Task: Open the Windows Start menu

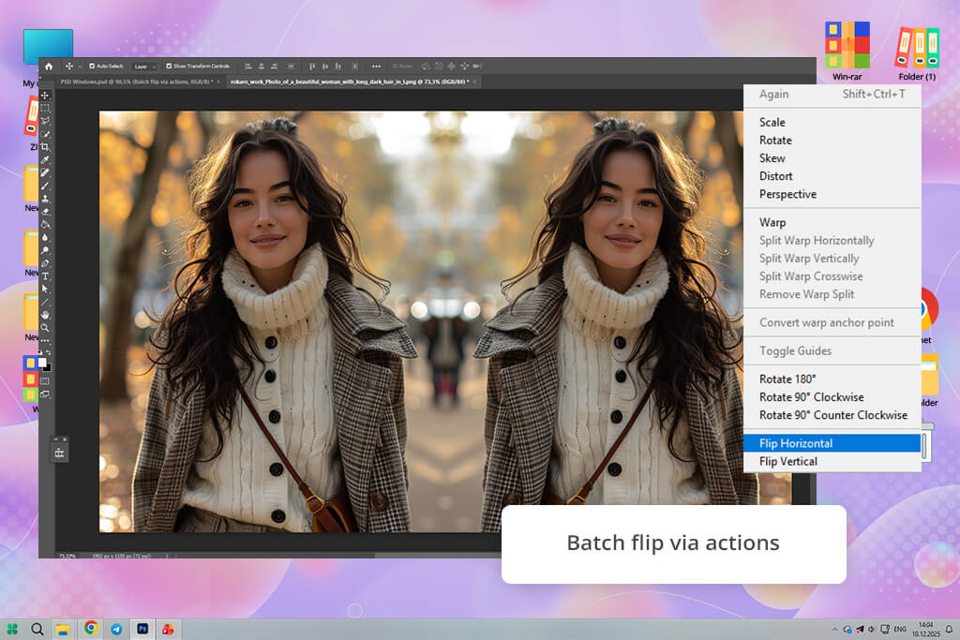Action: tap(12, 629)
